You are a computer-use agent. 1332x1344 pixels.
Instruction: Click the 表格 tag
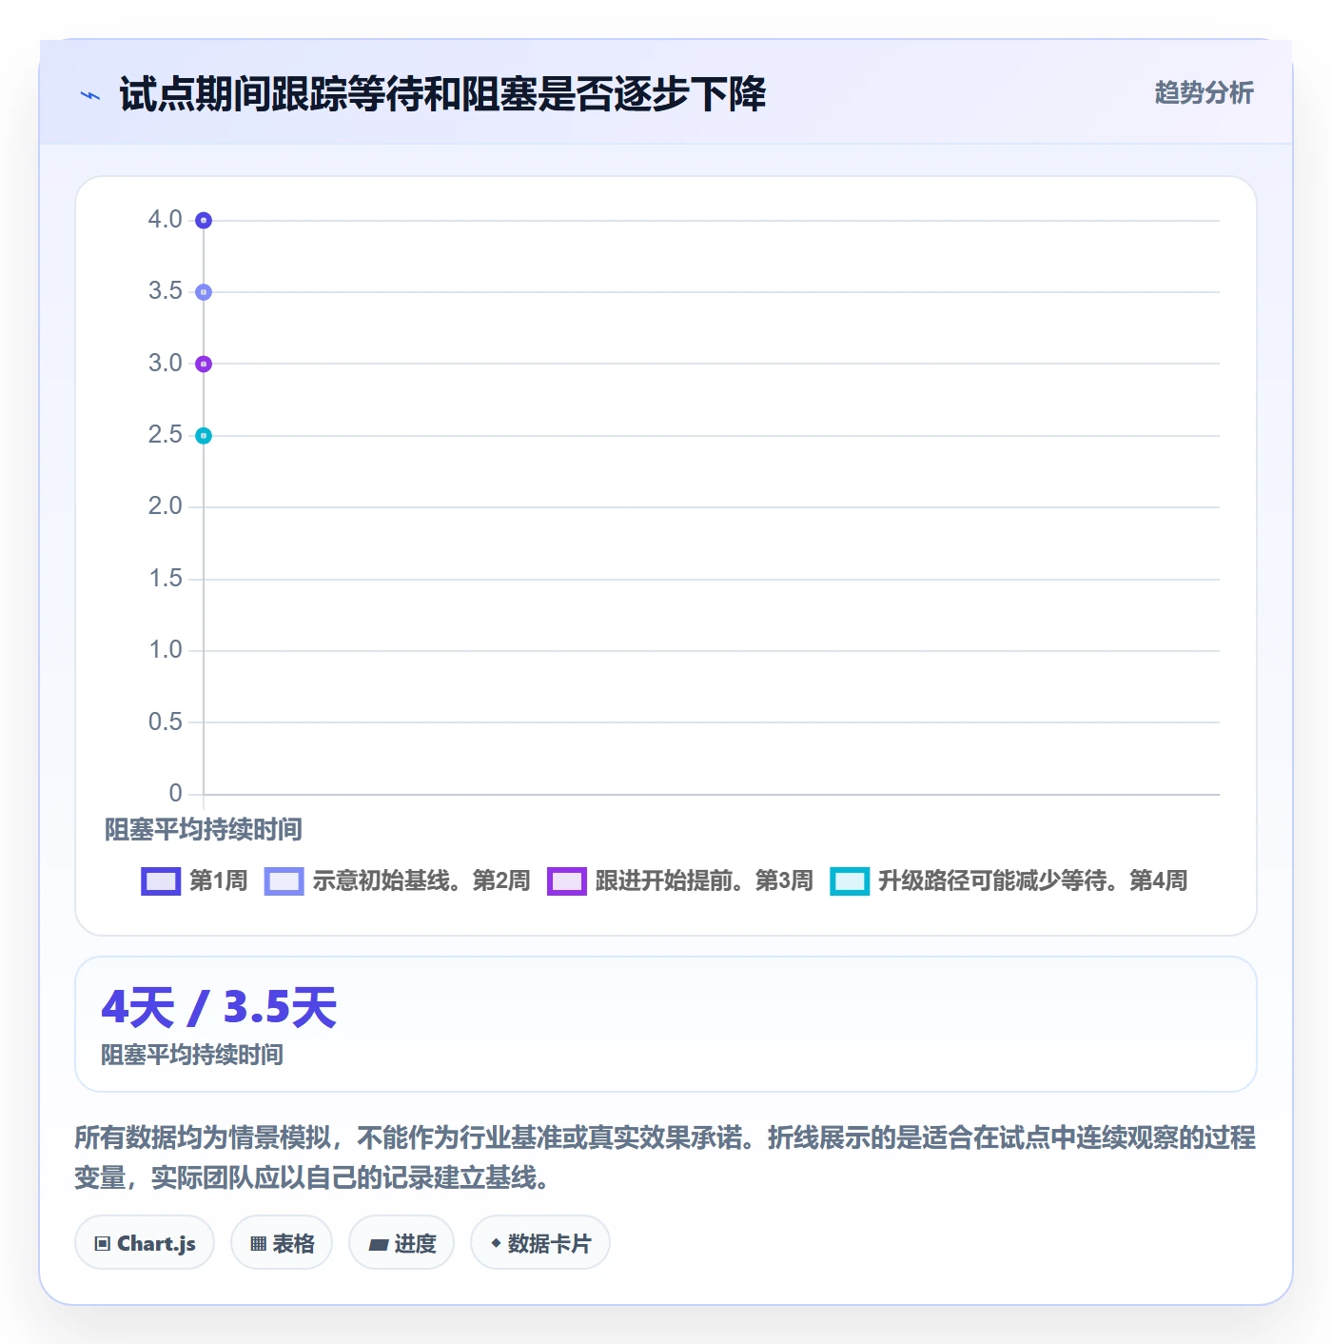(x=282, y=1243)
